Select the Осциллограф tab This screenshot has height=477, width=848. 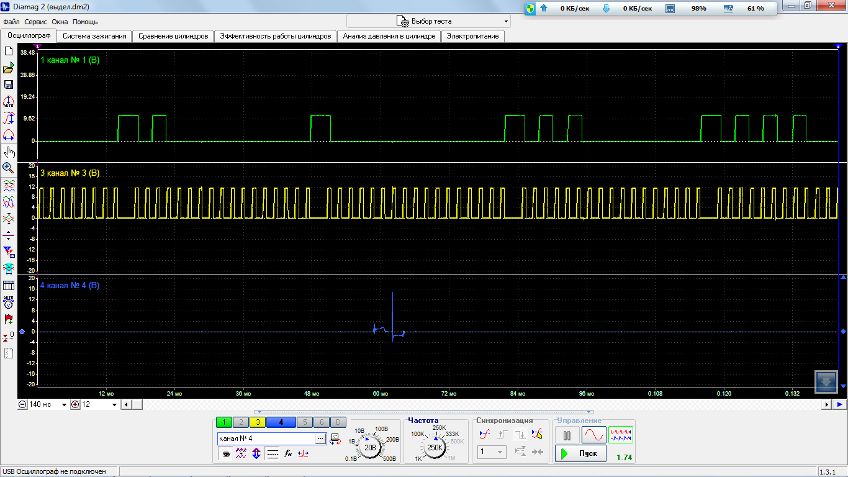pos(29,35)
